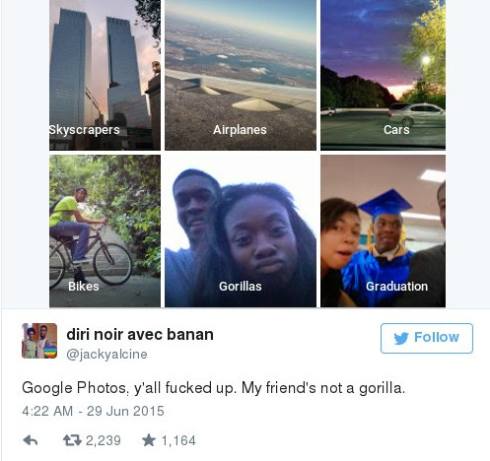Select the Airplanes label text
Screen dimensions: 490x461
click(x=240, y=130)
